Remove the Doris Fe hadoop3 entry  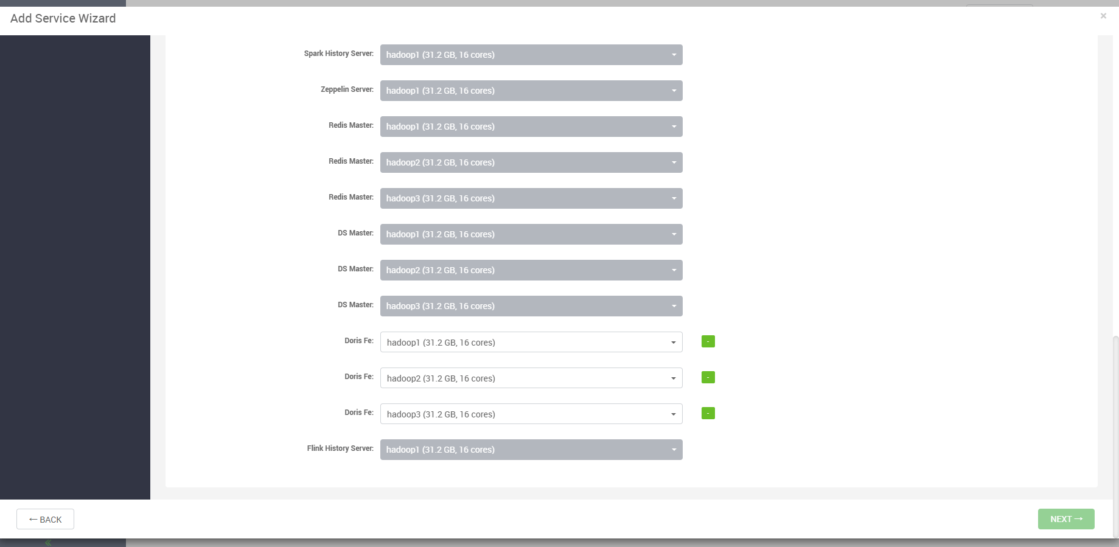coord(708,413)
